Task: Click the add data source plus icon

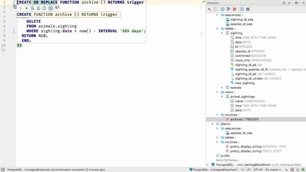Action: (x=209, y=9)
